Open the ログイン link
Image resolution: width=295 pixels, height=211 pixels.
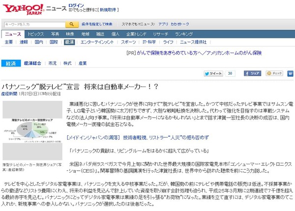click(76, 5)
